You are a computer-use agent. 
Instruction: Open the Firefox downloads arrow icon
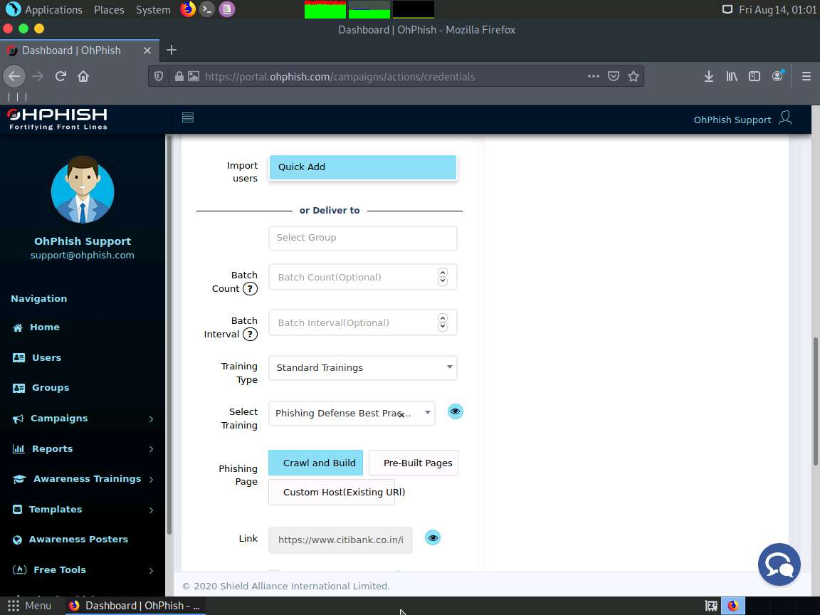pos(709,76)
